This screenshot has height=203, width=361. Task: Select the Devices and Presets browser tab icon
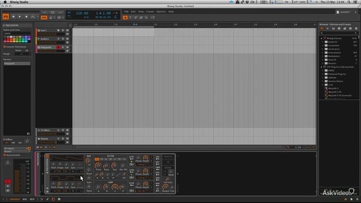pos(322,29)
